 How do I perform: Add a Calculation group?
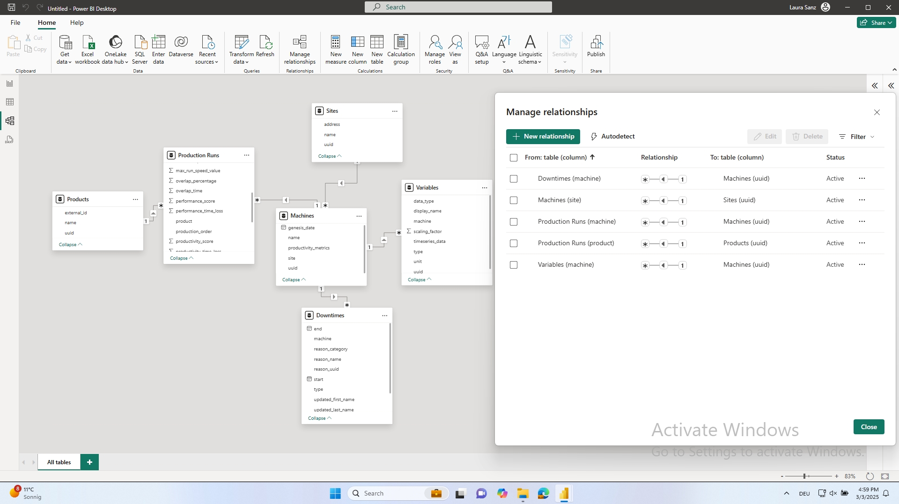tap(401, 50)
